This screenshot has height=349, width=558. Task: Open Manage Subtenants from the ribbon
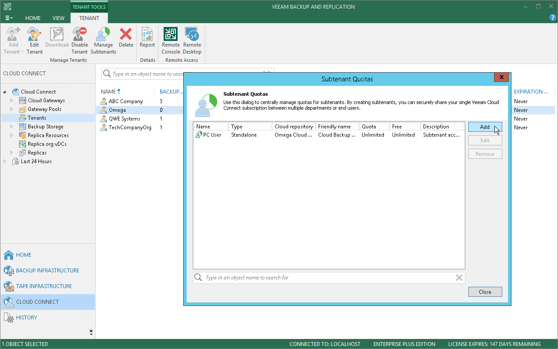pyautogui.click(x=103, y=40)
